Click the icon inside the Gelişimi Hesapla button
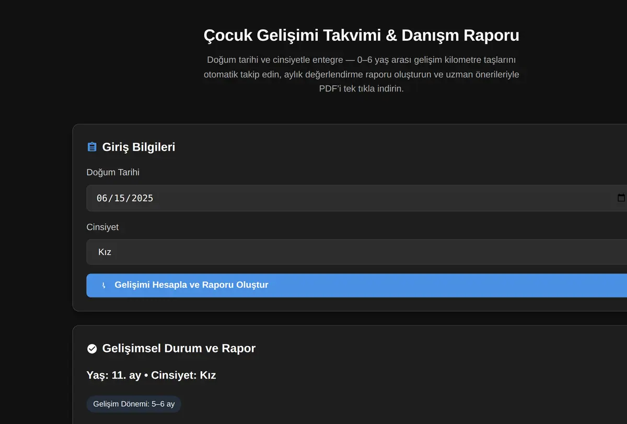 click(103, 285)
